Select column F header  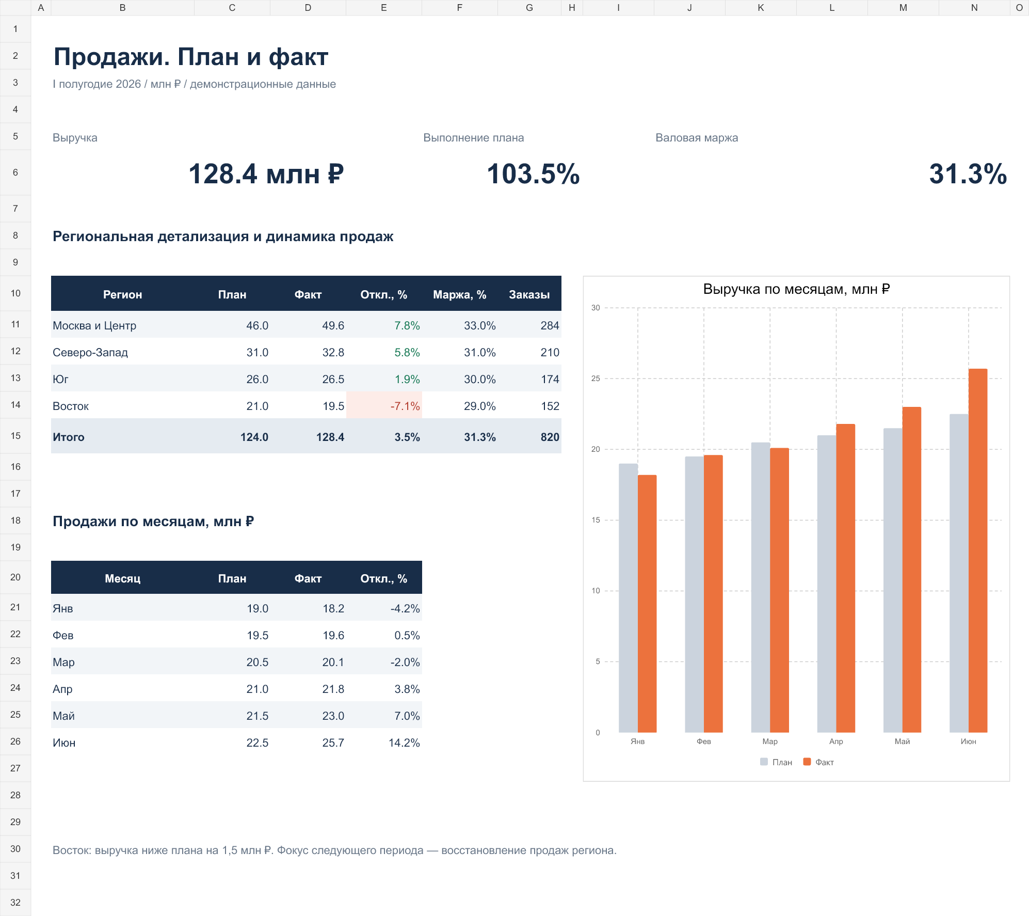[x=459, y=8]
